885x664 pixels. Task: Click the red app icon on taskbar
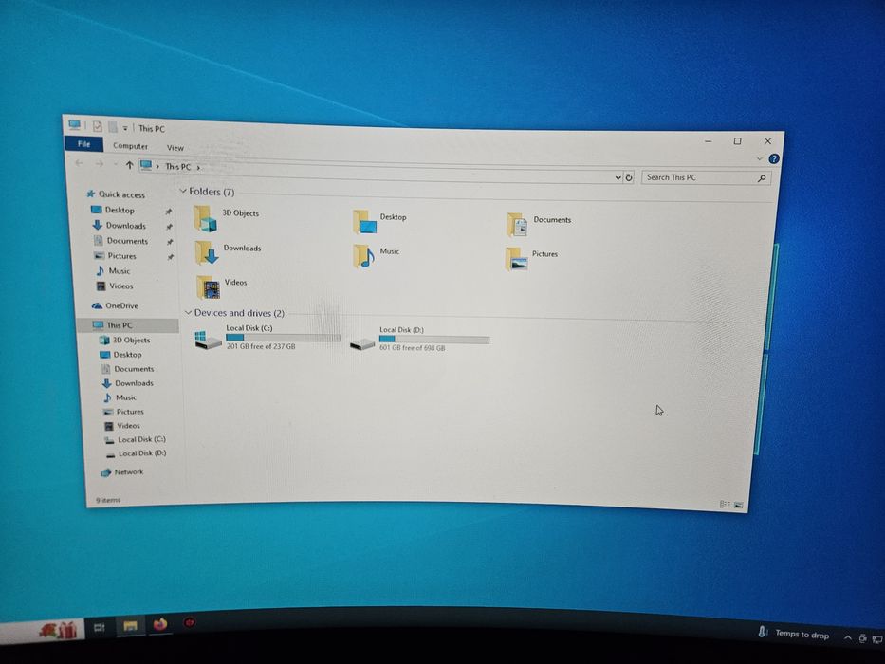click(x=190, y=622)
